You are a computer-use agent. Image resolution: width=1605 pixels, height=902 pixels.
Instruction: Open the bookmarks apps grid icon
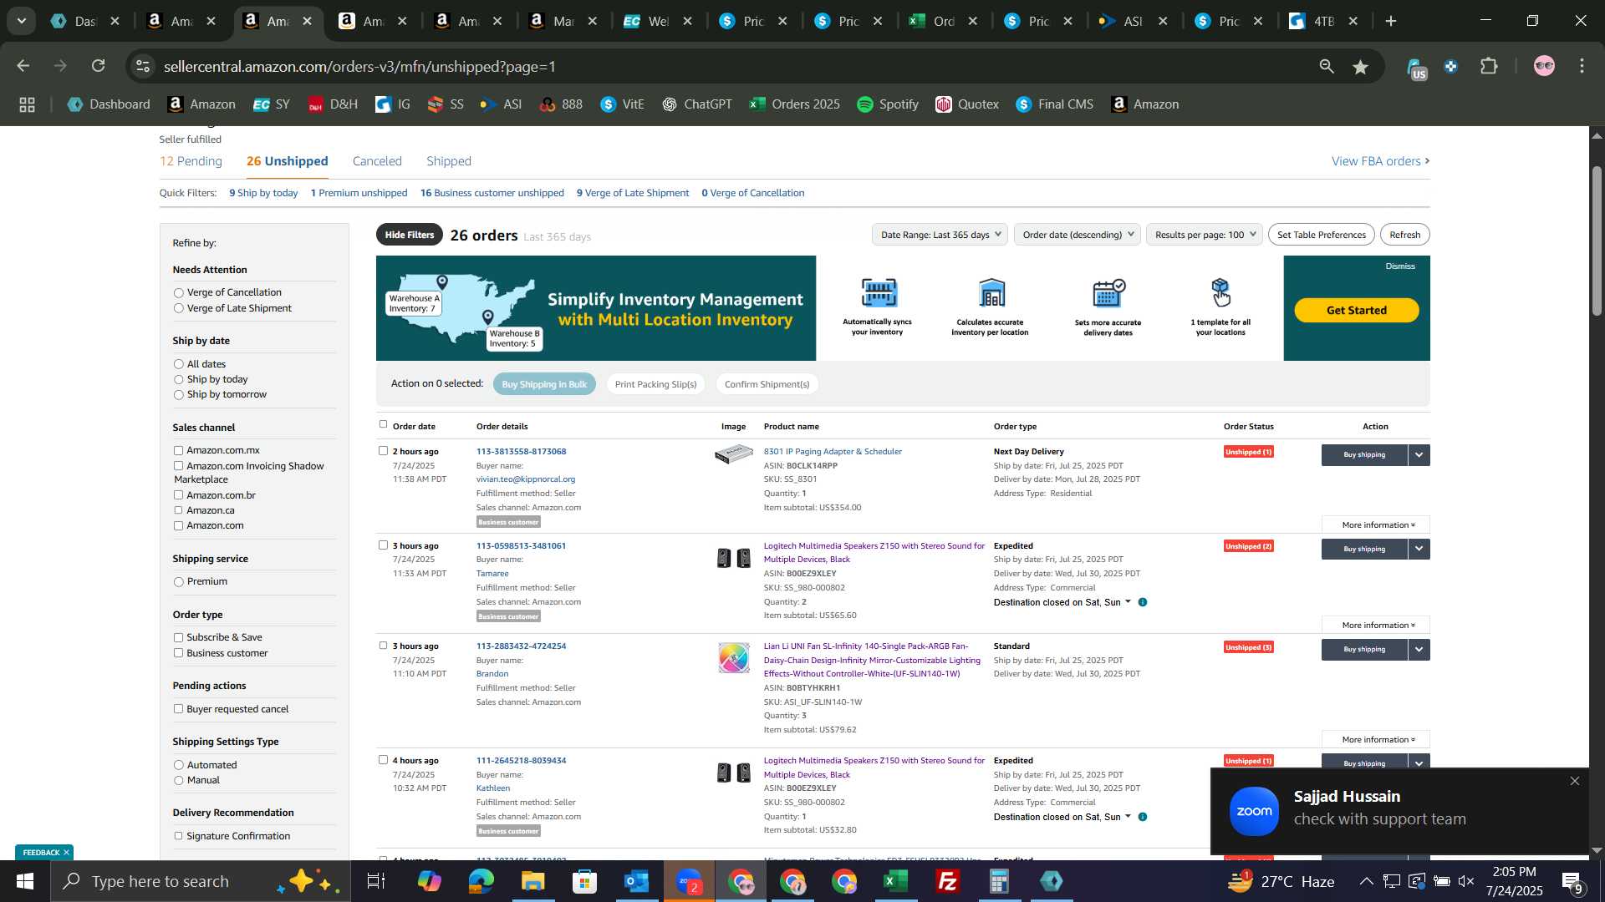click(27, 104)
